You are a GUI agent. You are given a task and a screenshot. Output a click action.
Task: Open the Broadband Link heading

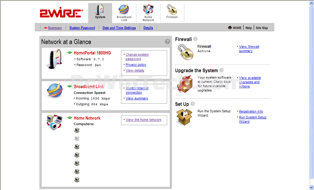(89, 87)
